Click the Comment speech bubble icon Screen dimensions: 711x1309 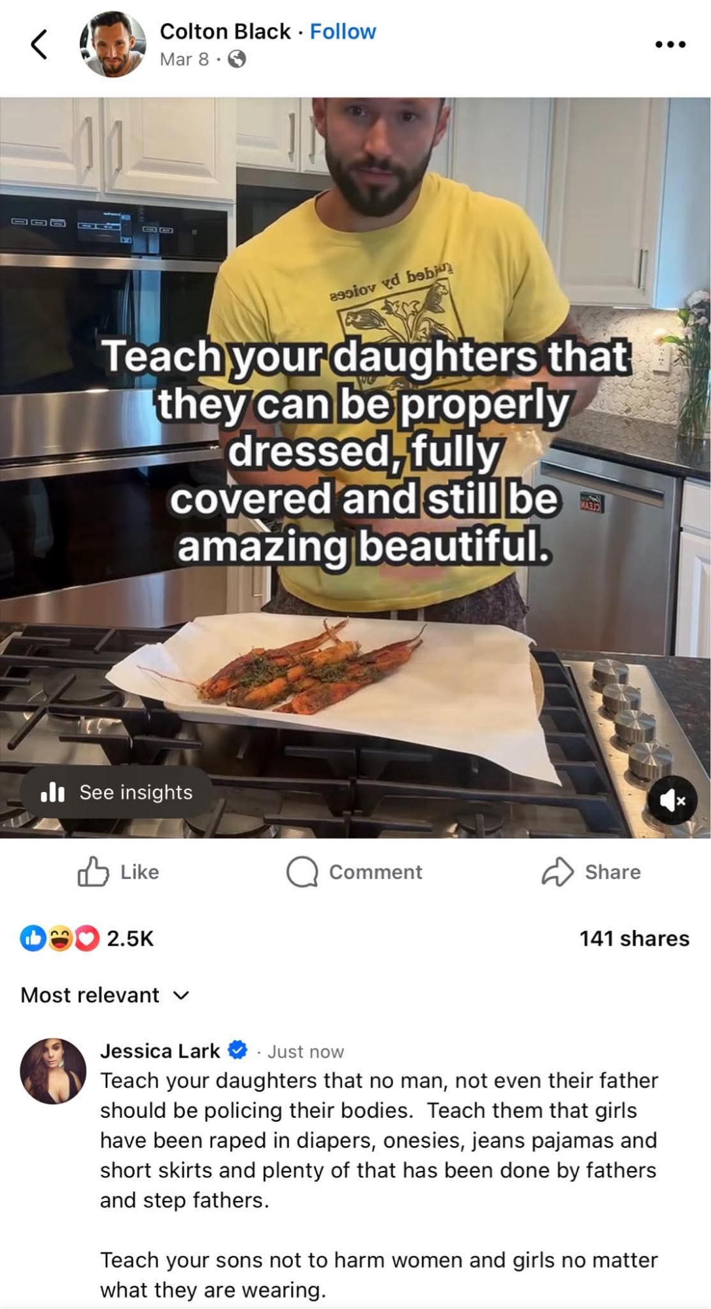coord(302,872)
